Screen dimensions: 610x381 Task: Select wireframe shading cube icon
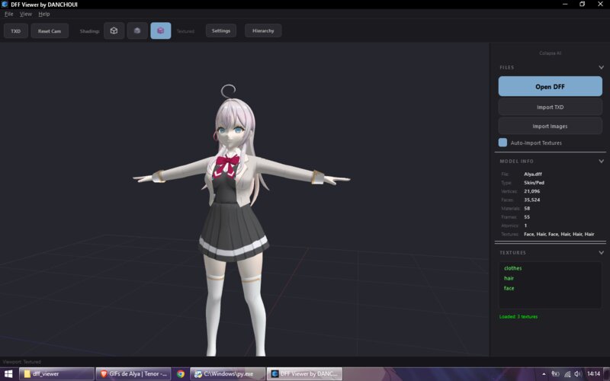point(114,30)
